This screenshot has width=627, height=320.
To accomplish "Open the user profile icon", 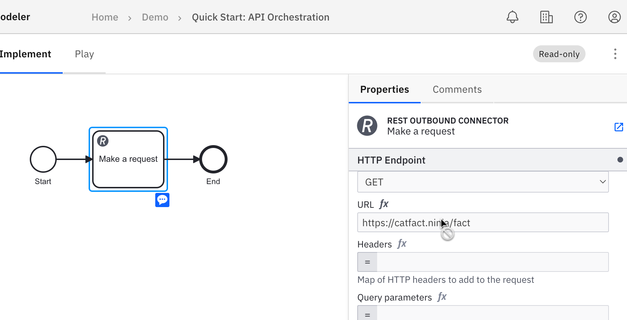I will (614, 17).
